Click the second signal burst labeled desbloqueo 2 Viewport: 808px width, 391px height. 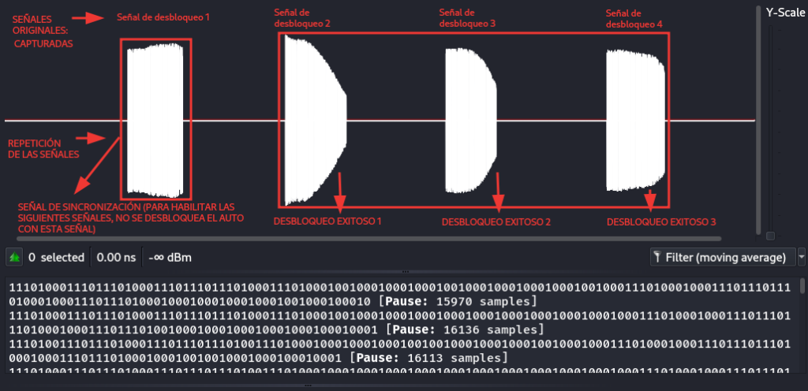tap(312, 118)
